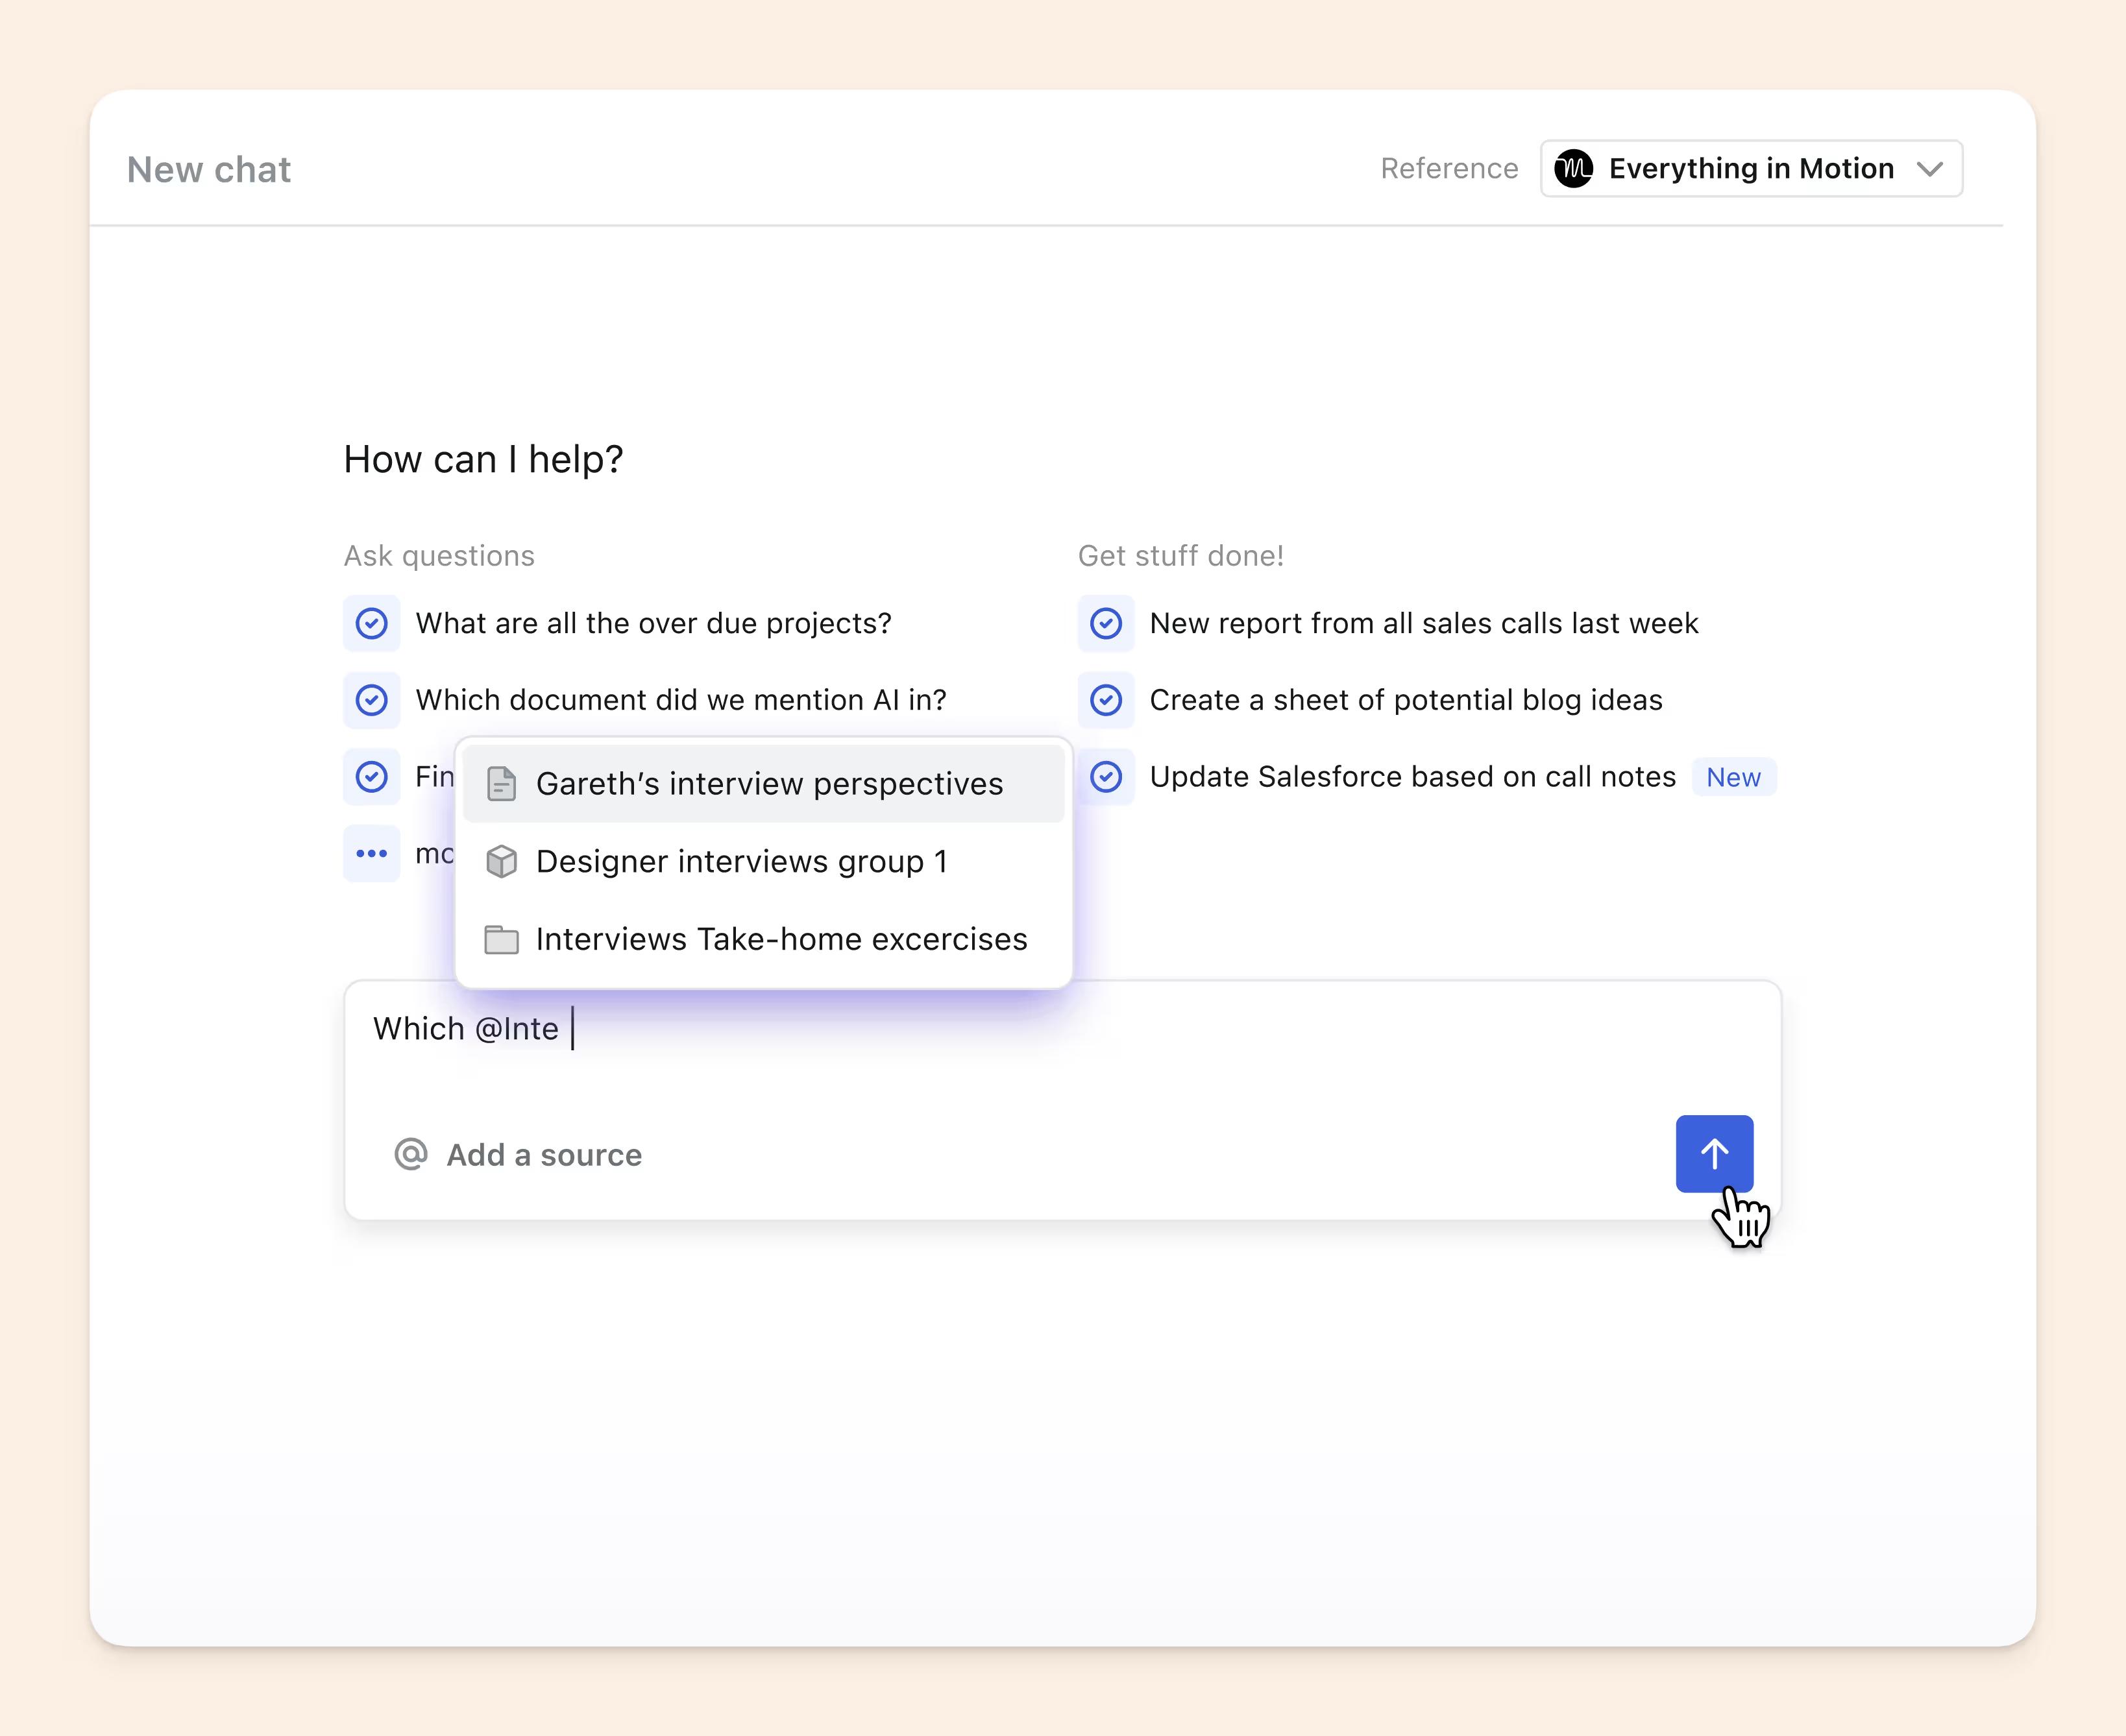
Task: Choose New report from all sales calls last week
Action: coord(1424,623)
